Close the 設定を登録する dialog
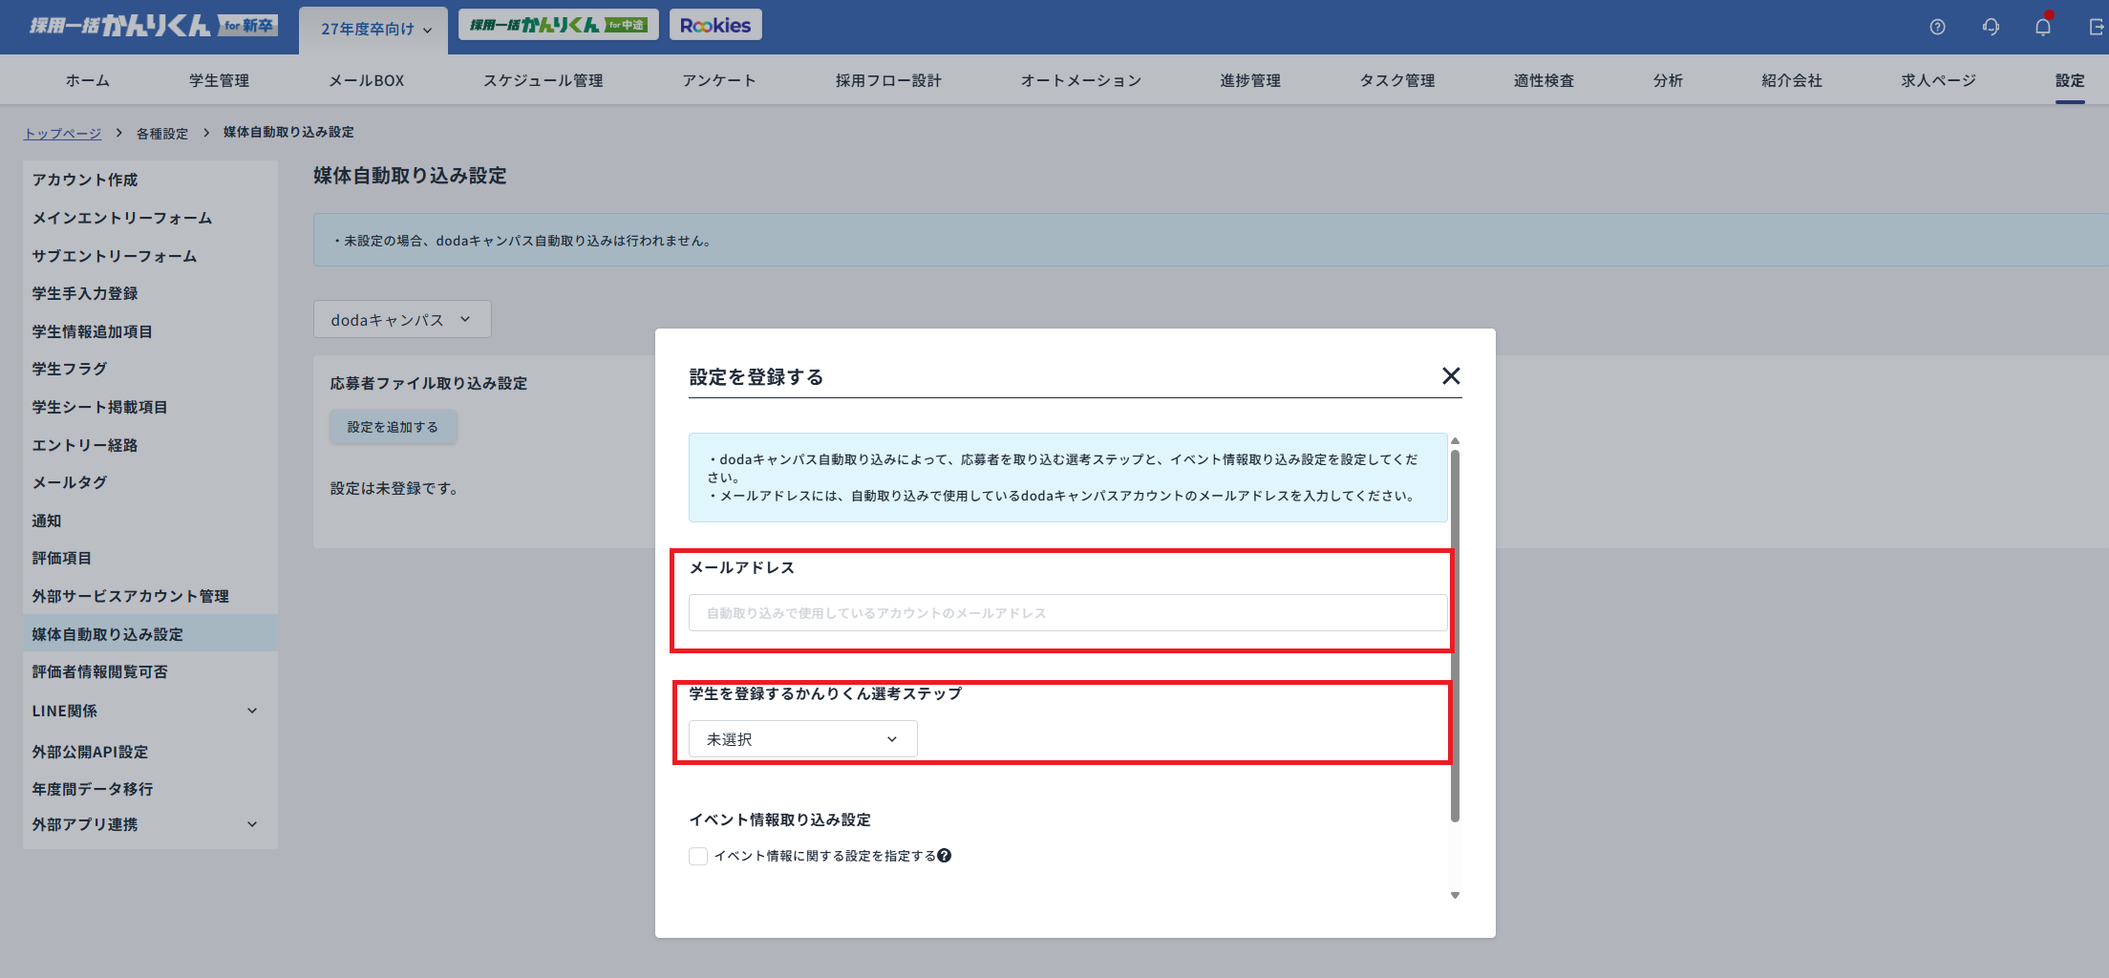The width and height of the screenshot is (2109, 978). tap(1452, 376)
